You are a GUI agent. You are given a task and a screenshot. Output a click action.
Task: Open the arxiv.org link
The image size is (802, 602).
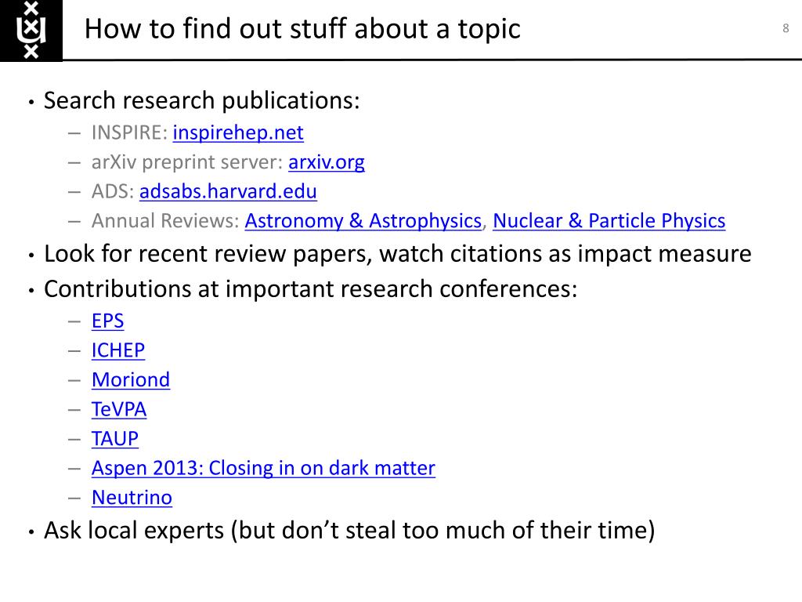coord(327,162)
